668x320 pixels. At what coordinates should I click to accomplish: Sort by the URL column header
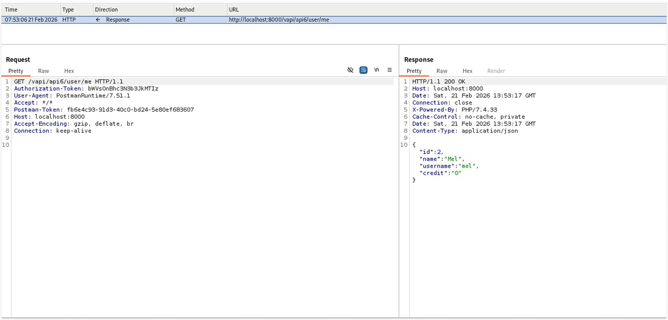click(234, 10)
